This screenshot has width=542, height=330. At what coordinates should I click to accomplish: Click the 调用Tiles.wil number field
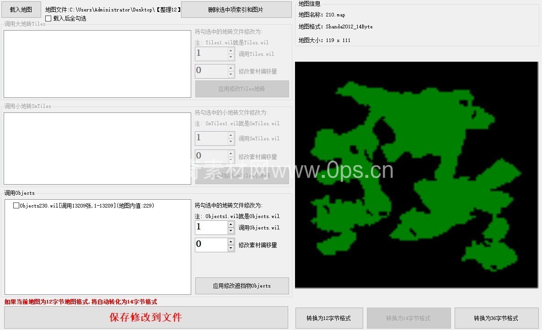(211, 54)
